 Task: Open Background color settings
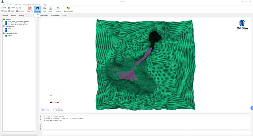tap(68, 9)
